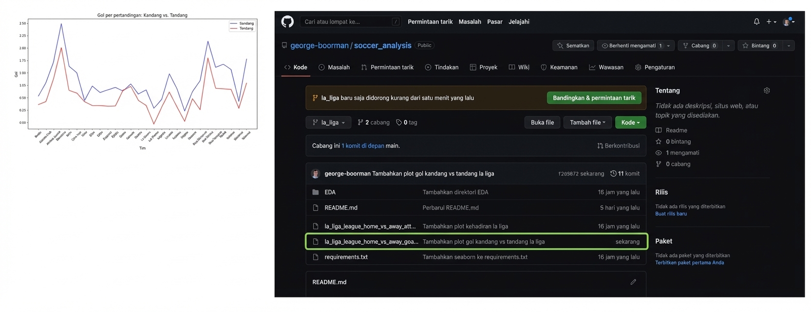This screenshot has width=811, height=312.
Task: Click the Rilis heading link
Action: point(661,192)
